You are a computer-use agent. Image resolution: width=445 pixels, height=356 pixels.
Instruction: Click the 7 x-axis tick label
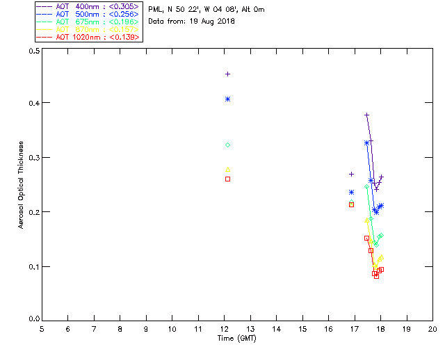(94, 329)
